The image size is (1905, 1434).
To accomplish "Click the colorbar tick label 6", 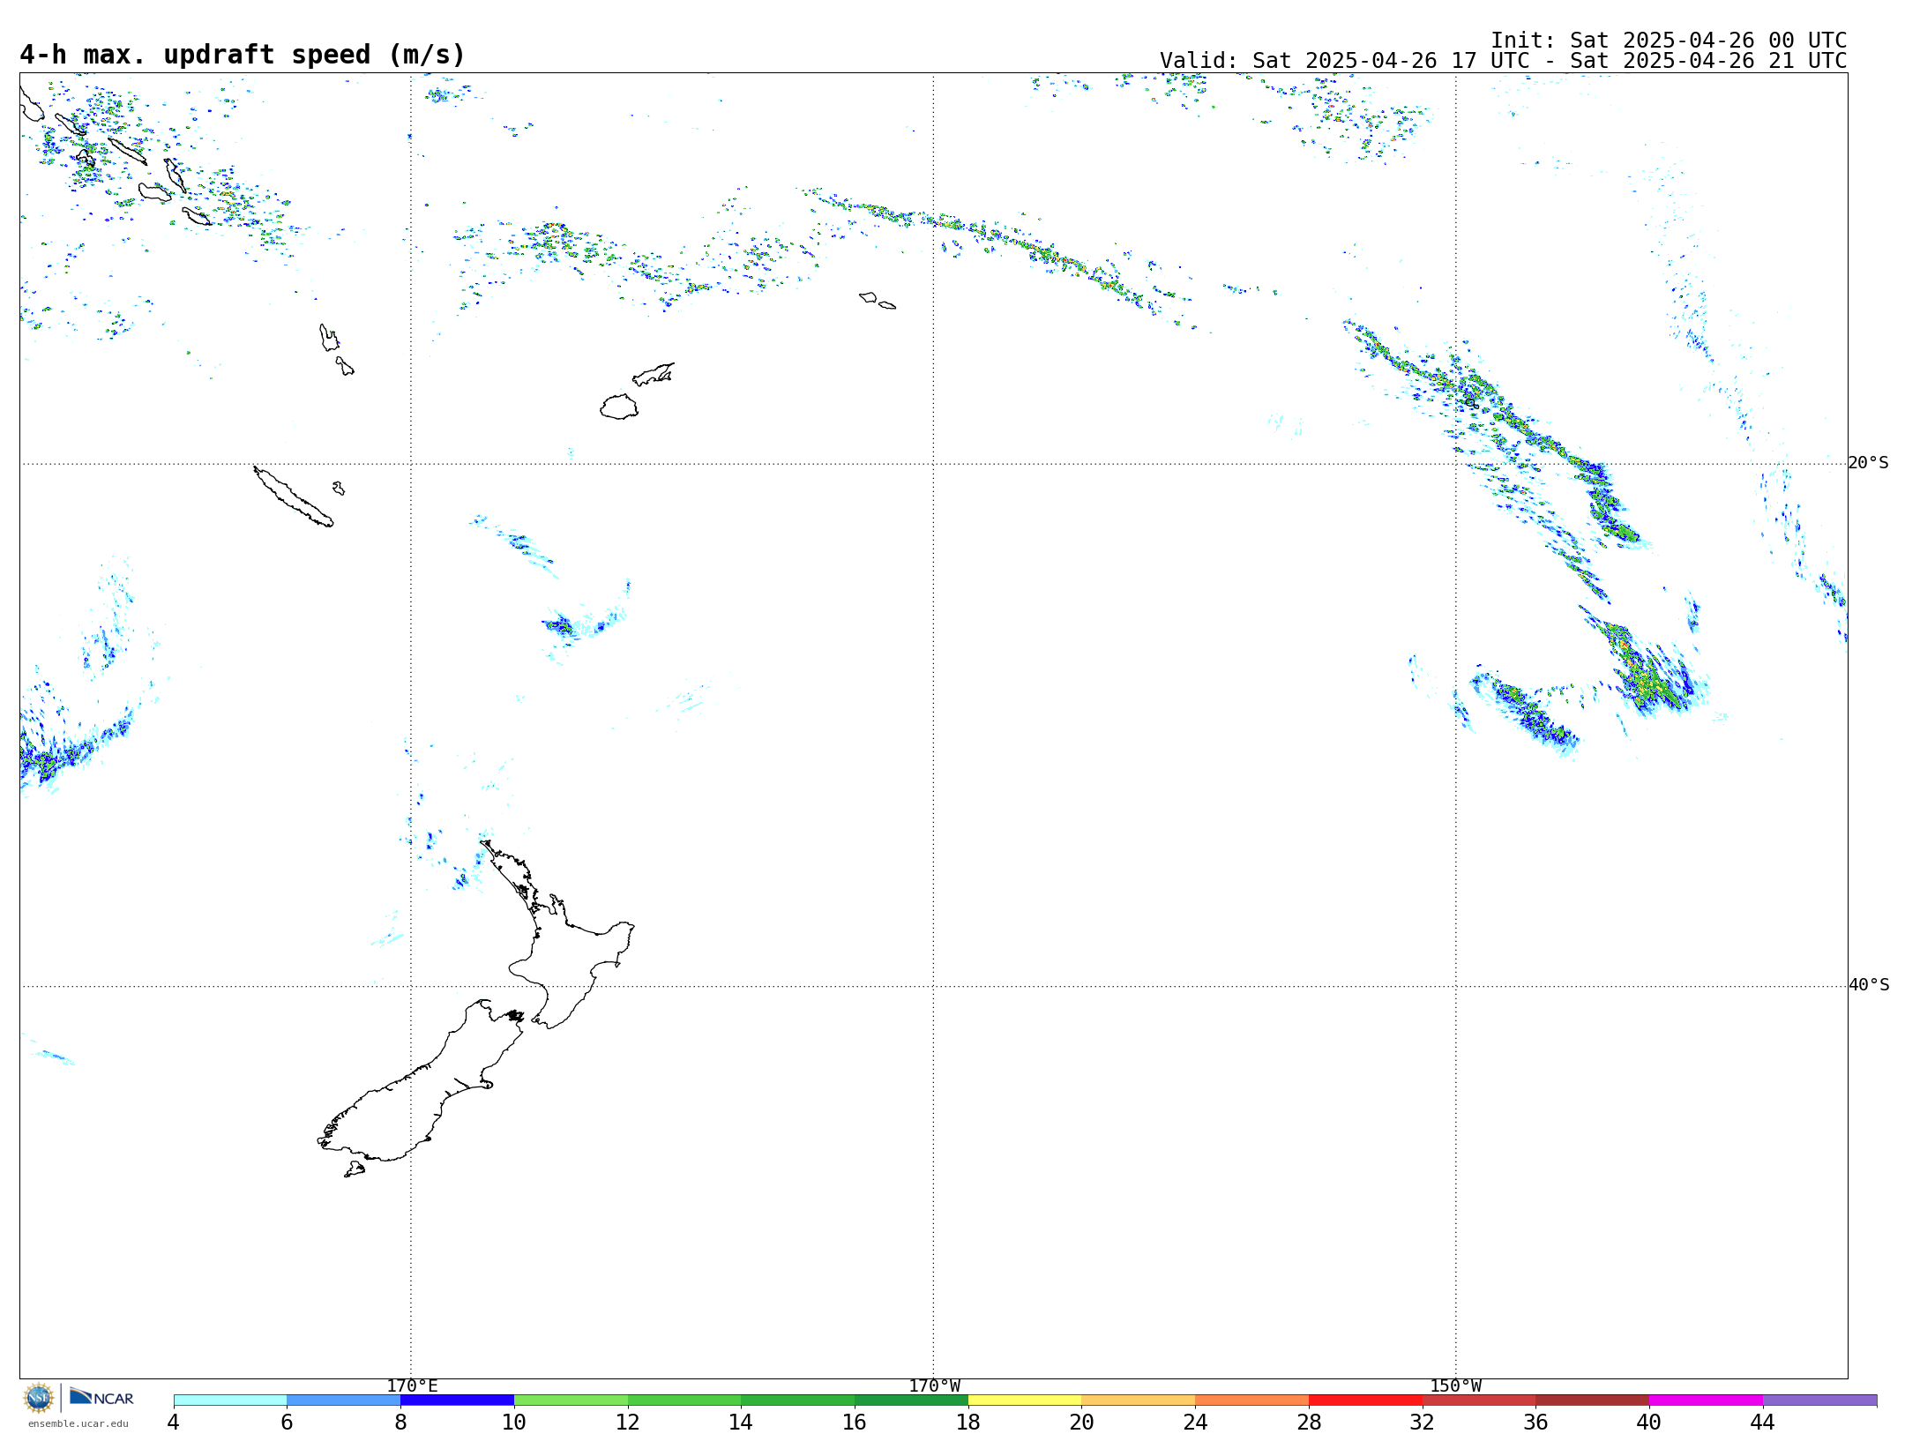I will coord(287,1422).
